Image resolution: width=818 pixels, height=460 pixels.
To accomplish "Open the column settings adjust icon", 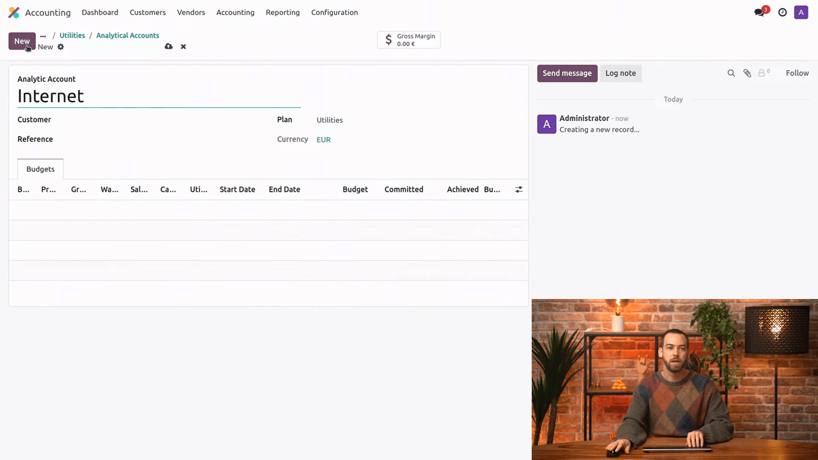I will point(518,190).
